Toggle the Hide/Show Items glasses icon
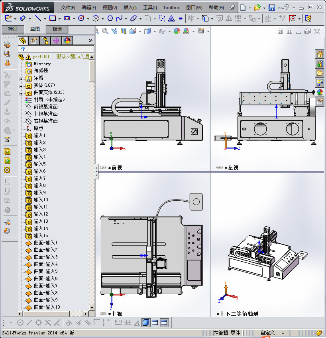 coord(162,31)
